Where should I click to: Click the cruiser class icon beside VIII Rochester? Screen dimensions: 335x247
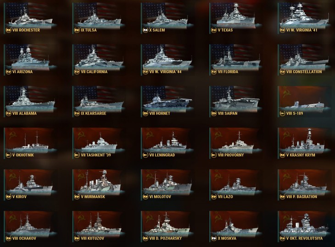8,30
